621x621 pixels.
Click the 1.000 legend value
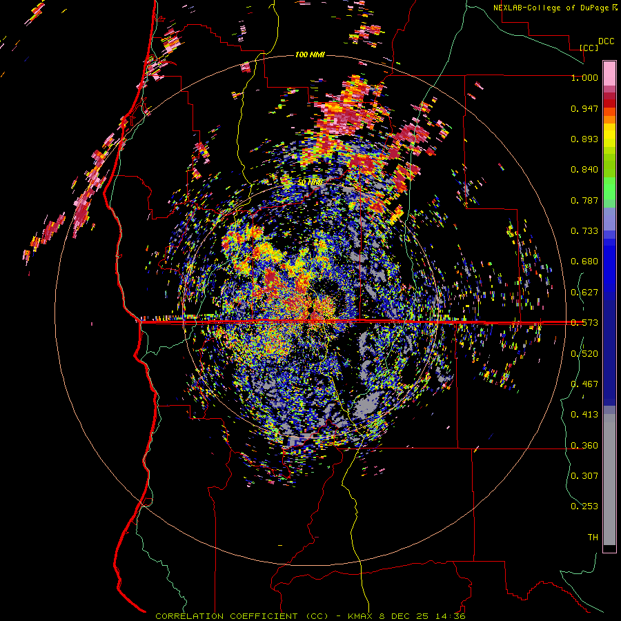pyautogui.click(x=584, y=77)
